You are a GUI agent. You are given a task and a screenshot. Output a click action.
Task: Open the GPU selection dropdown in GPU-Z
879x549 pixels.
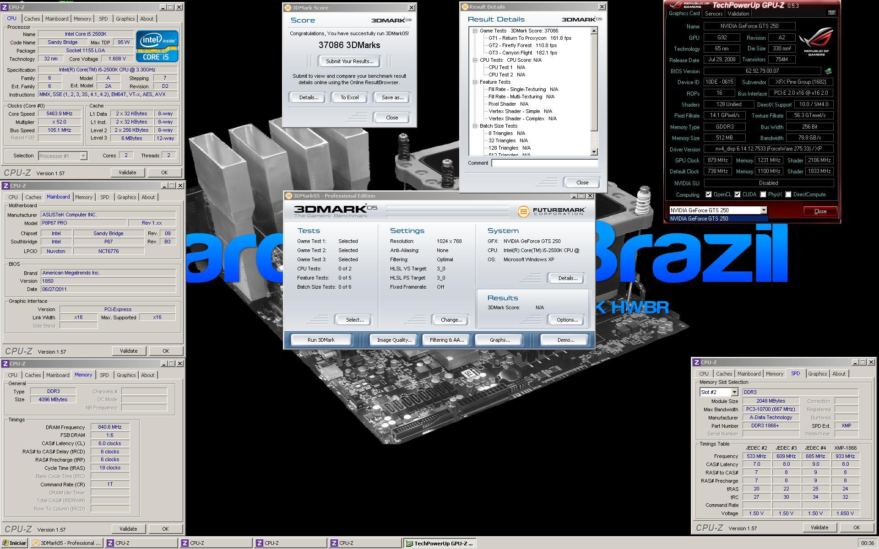click(x=764, y=210)
